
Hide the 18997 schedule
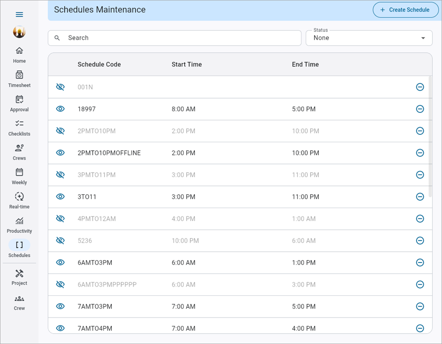60,109
